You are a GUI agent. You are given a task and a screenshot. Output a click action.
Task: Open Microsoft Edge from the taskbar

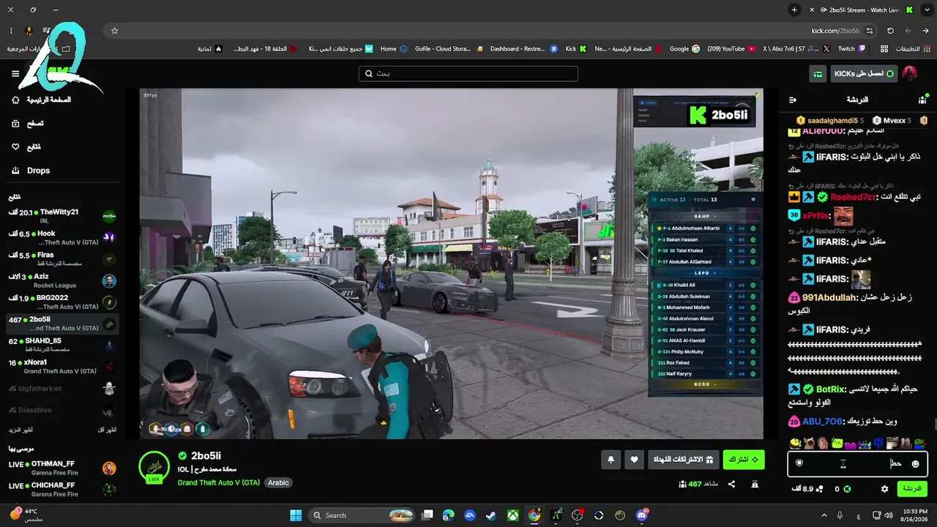coord(448,515)
